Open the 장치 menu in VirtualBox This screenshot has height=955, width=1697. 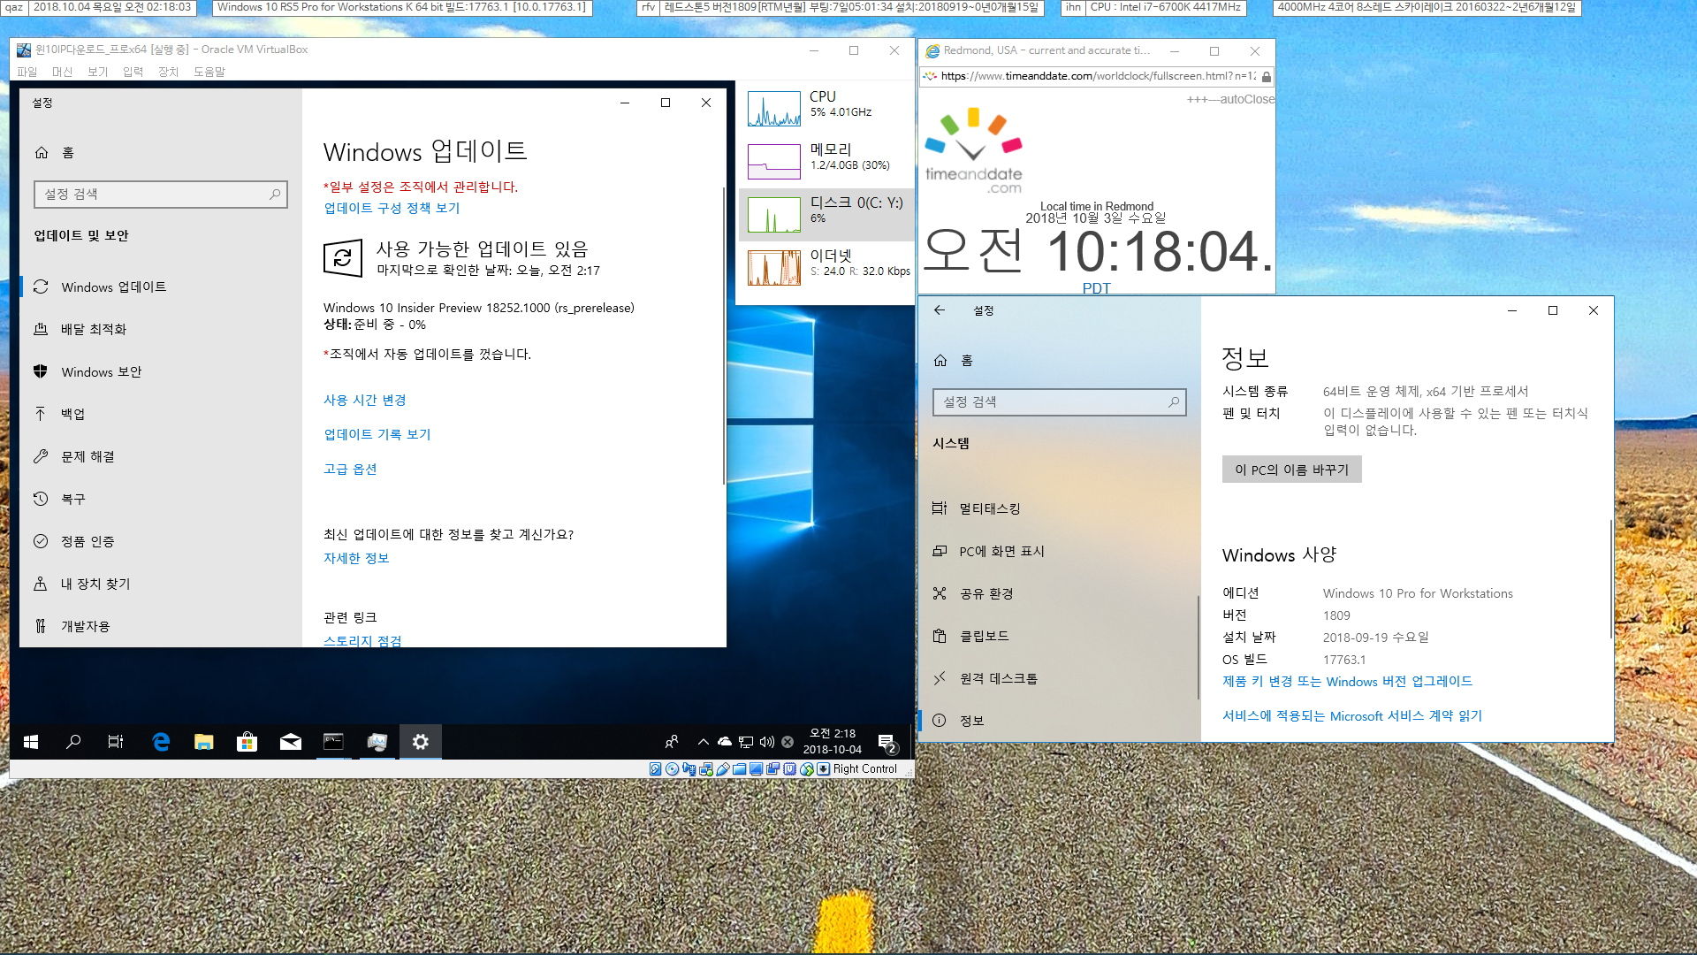tap(168, 72)
